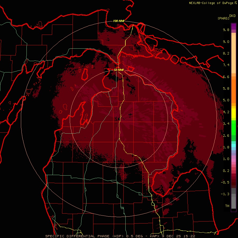Click the 6.6 value on color scale
This screenshot has width=238, height=238.
pyautogui.click(x=226, y=77)
